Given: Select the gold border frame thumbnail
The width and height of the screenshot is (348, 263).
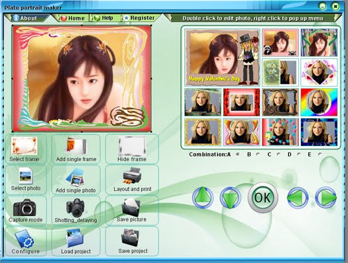Looking at the screenshot, I should [203, 132].
